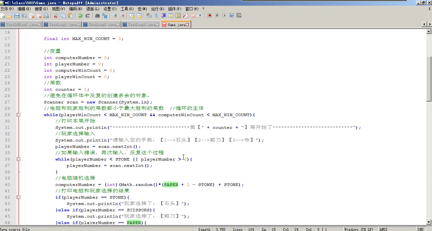The image size is (432, 231).
Task: Click the Close All documents toolbar icon
Action: tap(39, 16)
